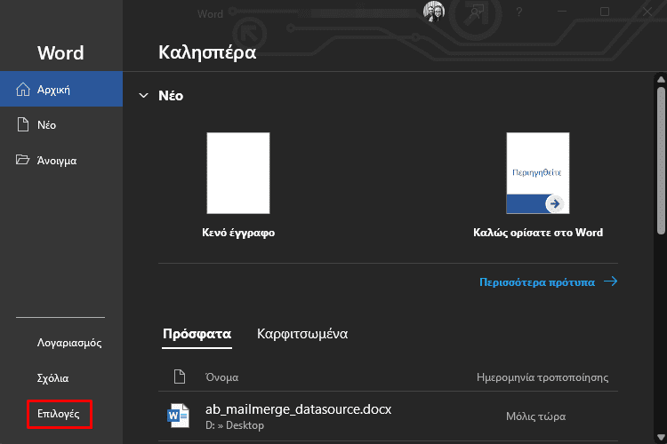Open Επιλογές Word options
Screen dimensions: 667x444
point(59,414)
